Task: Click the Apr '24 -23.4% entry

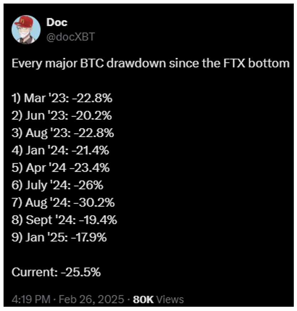Action: [x=60, y=168]
